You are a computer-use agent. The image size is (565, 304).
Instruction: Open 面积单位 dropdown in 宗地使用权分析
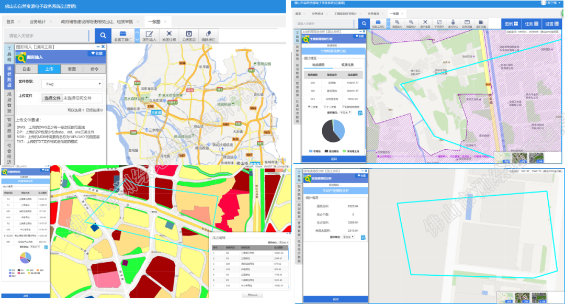(348, 237)
